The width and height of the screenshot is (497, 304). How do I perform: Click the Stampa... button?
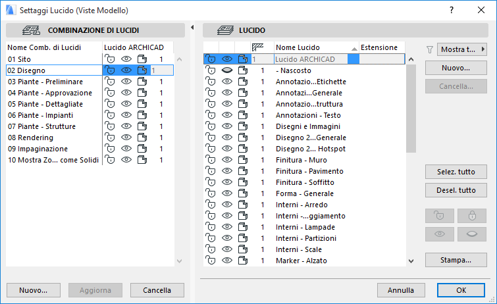[456, 260]
